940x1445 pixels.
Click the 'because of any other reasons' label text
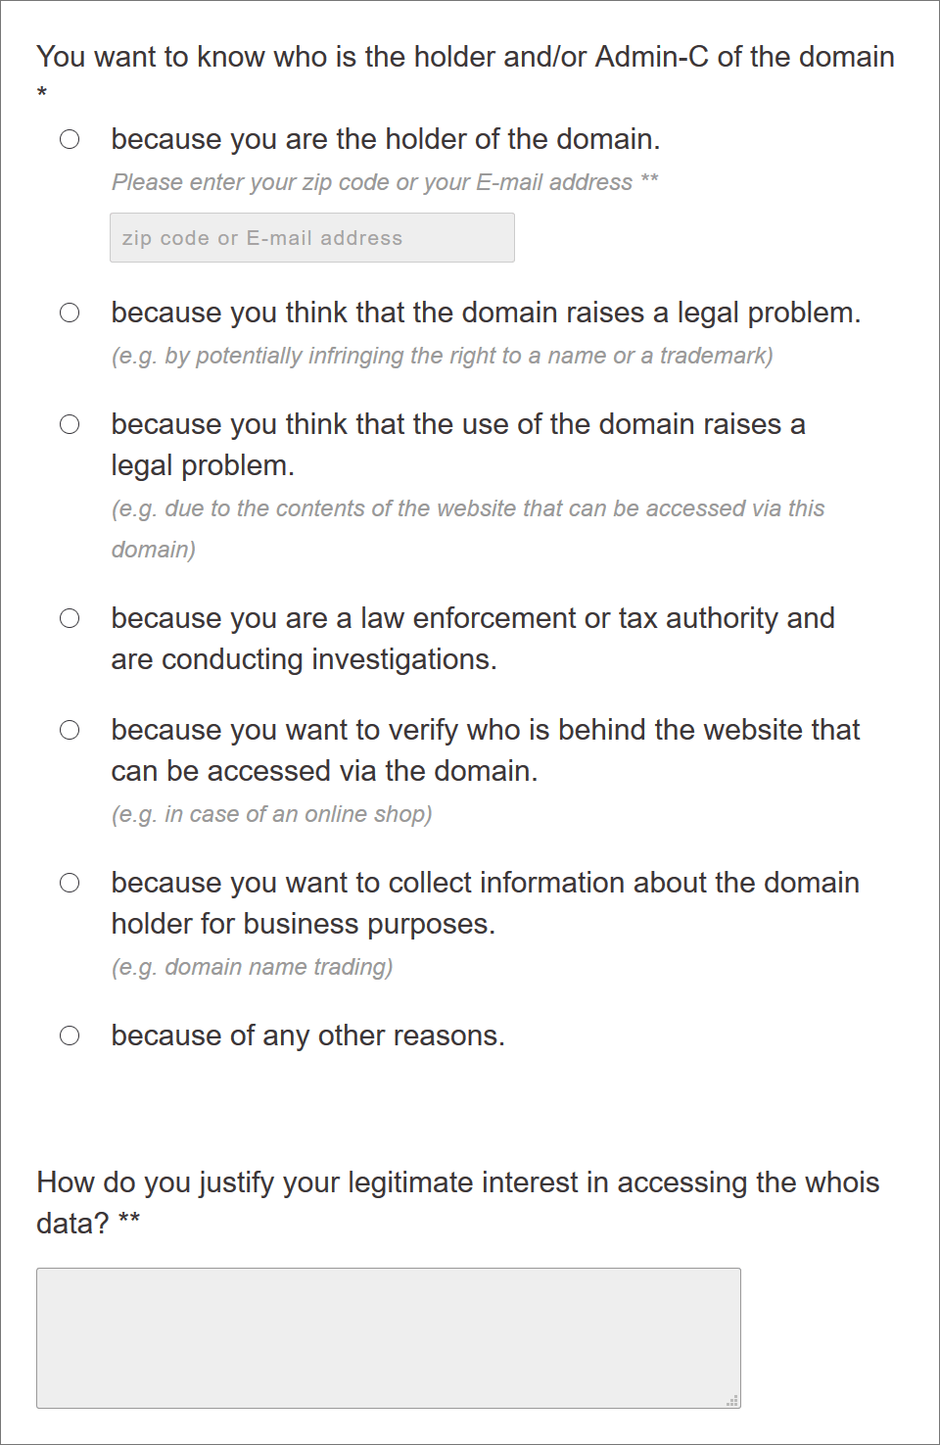307,1036
